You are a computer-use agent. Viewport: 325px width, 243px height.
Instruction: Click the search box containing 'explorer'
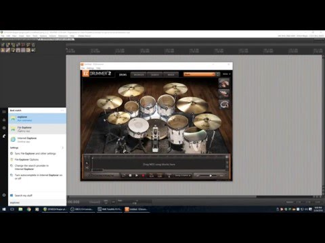[x=37, y=202]
